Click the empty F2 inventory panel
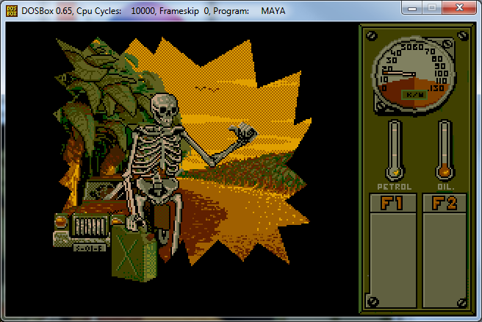This screenshot has height=322, width=482. (445, 260)
